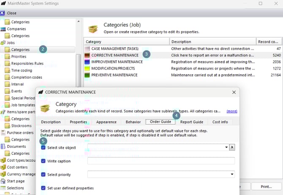Uncheck the Select site object checkbox
The image size is (283, 195).
(x=44, y=147)
